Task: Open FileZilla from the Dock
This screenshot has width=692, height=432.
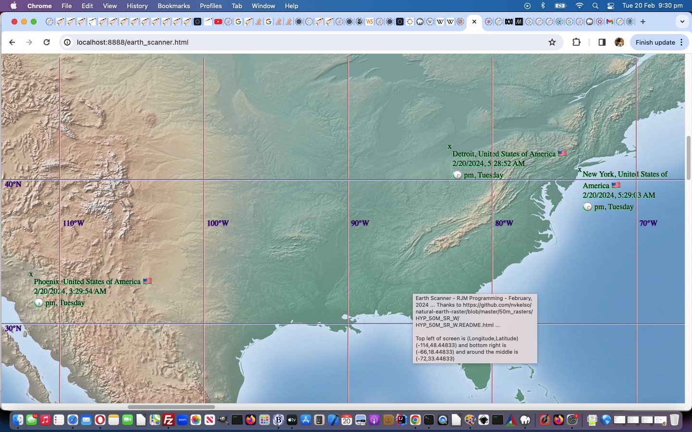Action: (168, 420)
